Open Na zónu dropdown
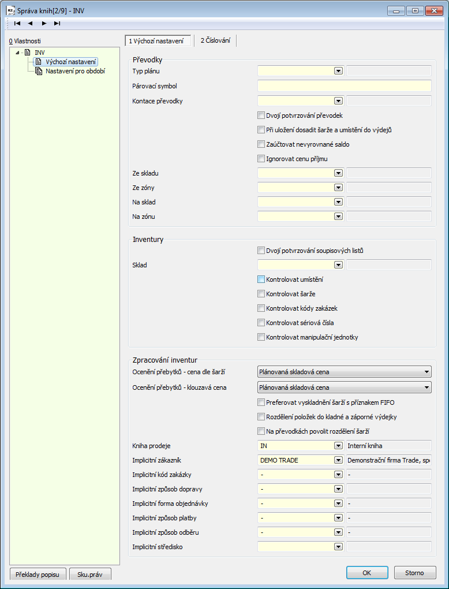Viewport: 449px width, 589px height. [x=339, y=216]
